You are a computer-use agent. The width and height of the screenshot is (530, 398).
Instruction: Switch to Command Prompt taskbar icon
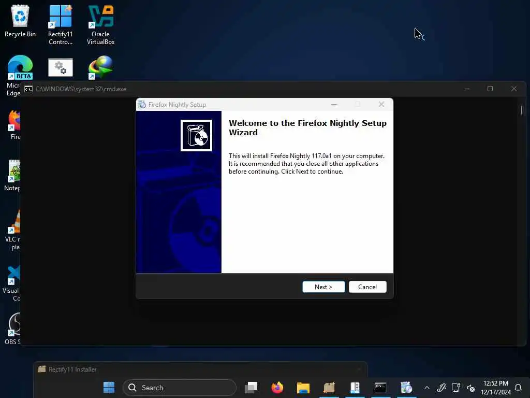pos(380,388)
